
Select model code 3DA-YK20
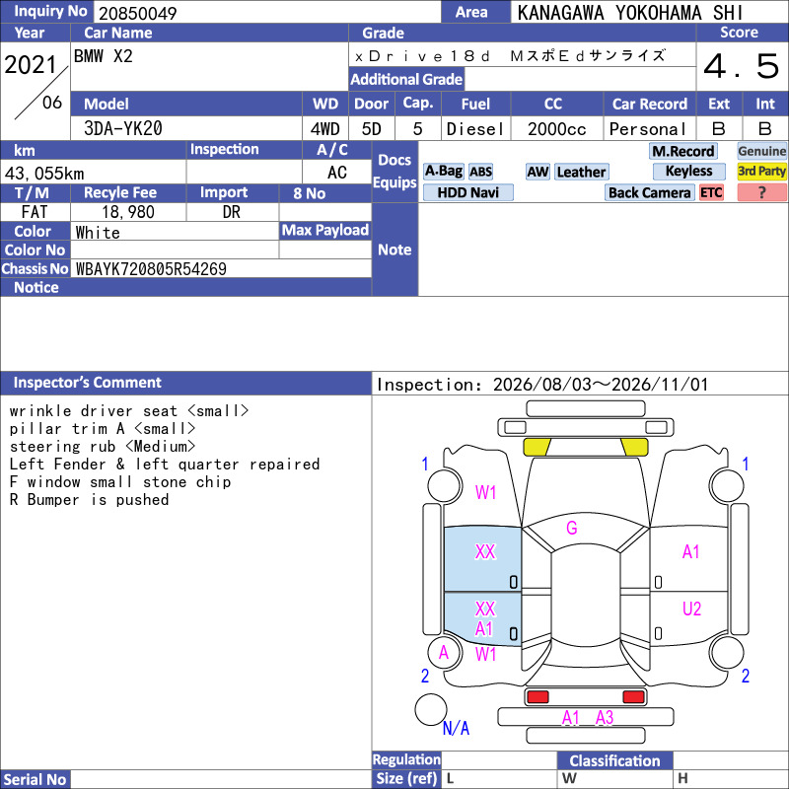coord(123,129)
